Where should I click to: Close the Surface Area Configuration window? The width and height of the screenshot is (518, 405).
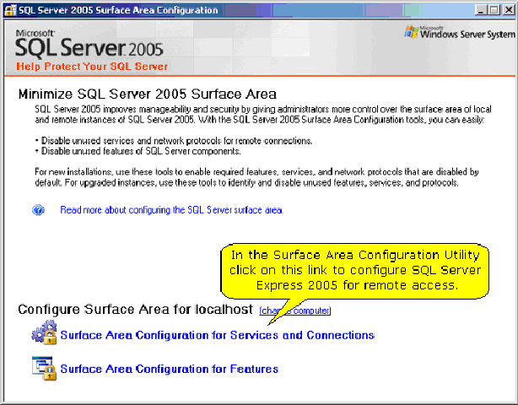509,10
